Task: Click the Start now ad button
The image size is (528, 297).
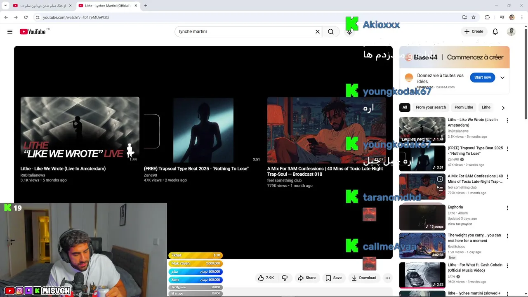Action: click(482, 78)
